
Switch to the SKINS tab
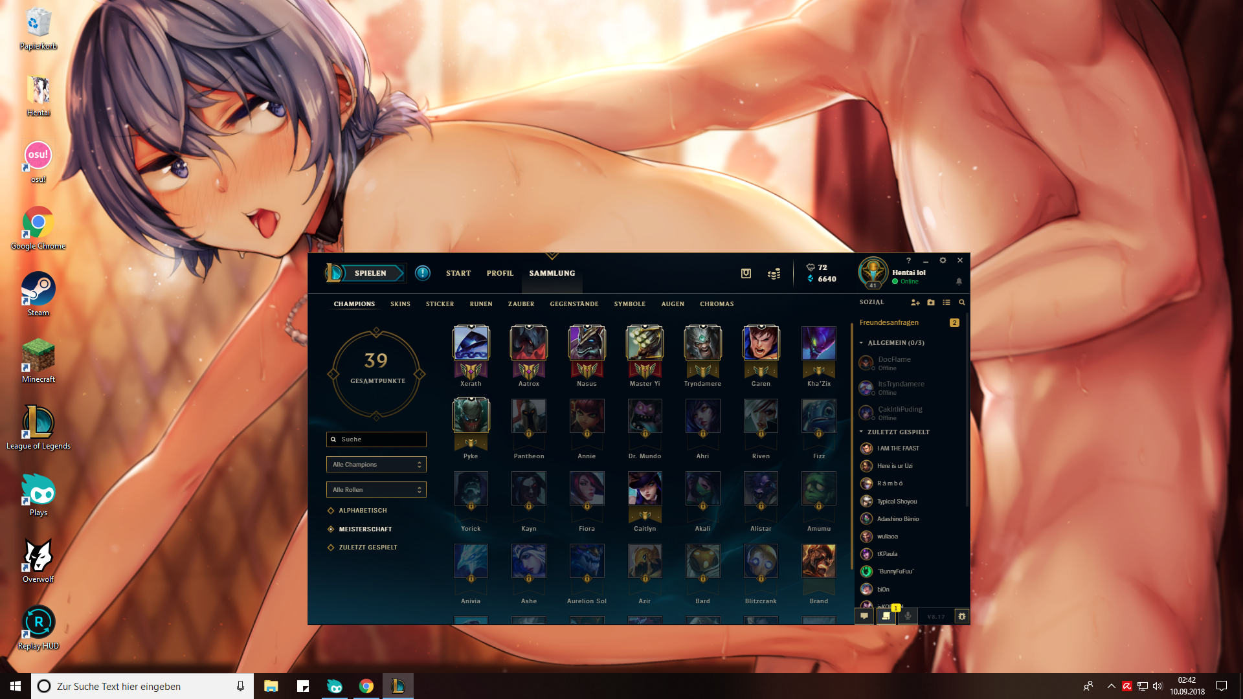(x=400, y=304)
